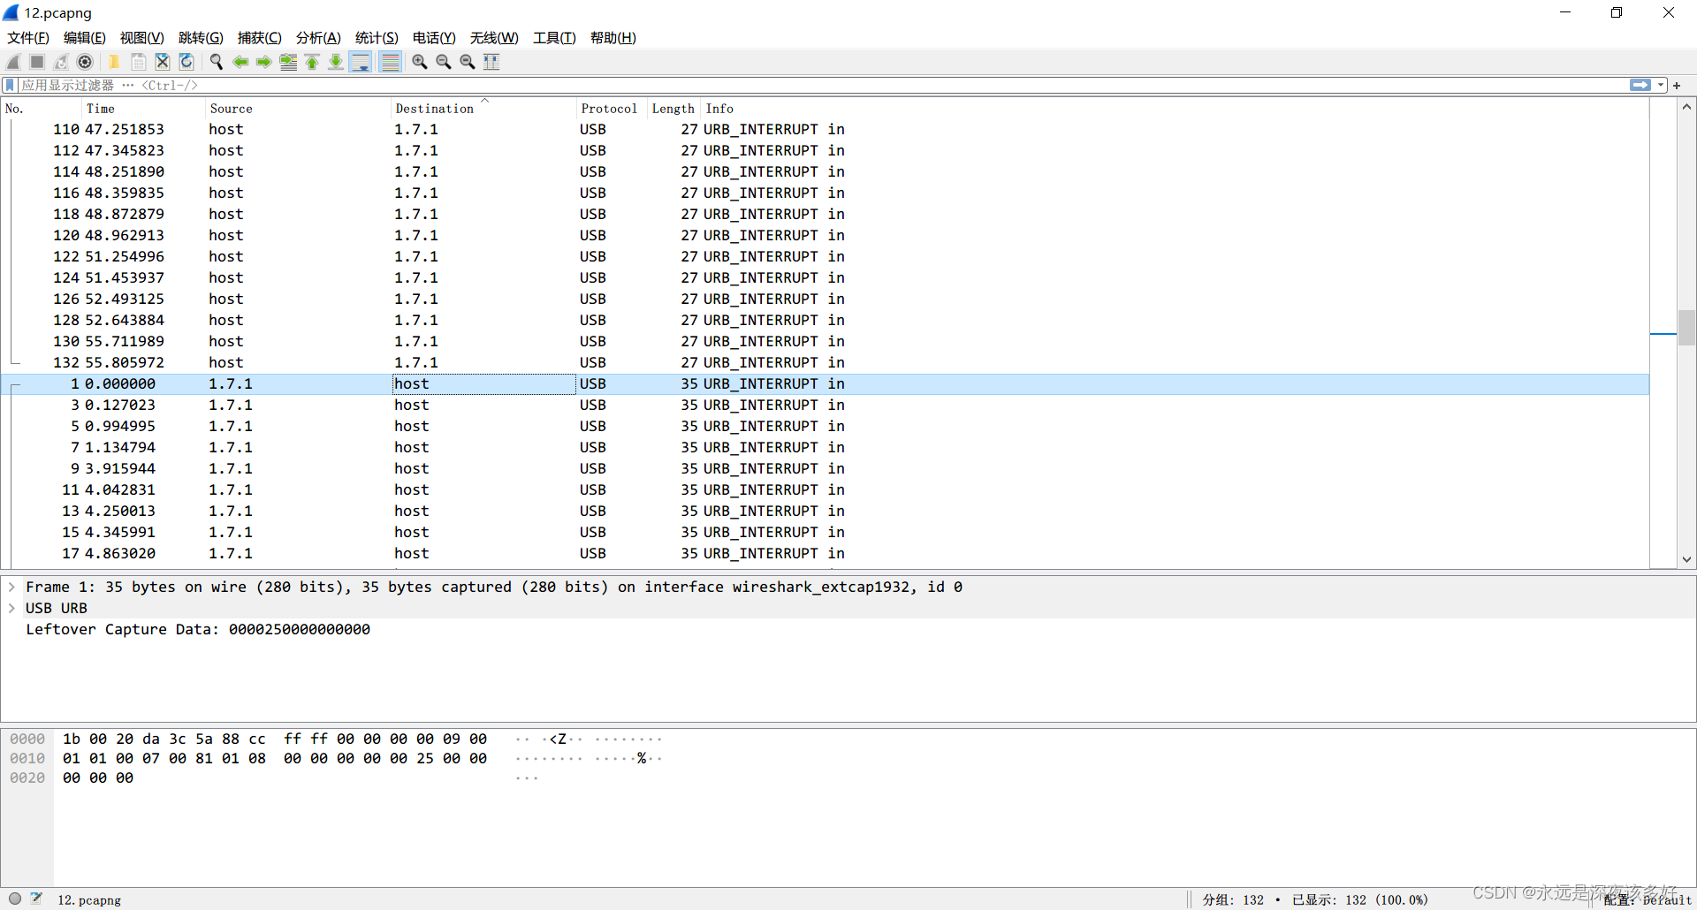1697x910 pixels.
Task: Open capture options gear icon
Action: (x=85, y=62)
